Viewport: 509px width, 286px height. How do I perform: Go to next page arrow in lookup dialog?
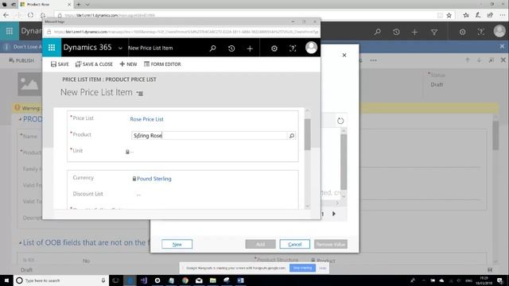[334, 214]
